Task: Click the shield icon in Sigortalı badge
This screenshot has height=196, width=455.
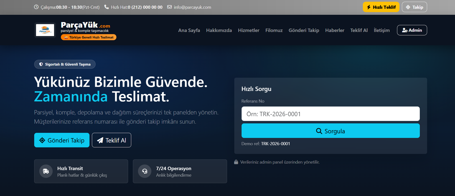Action: pos(41,64)
